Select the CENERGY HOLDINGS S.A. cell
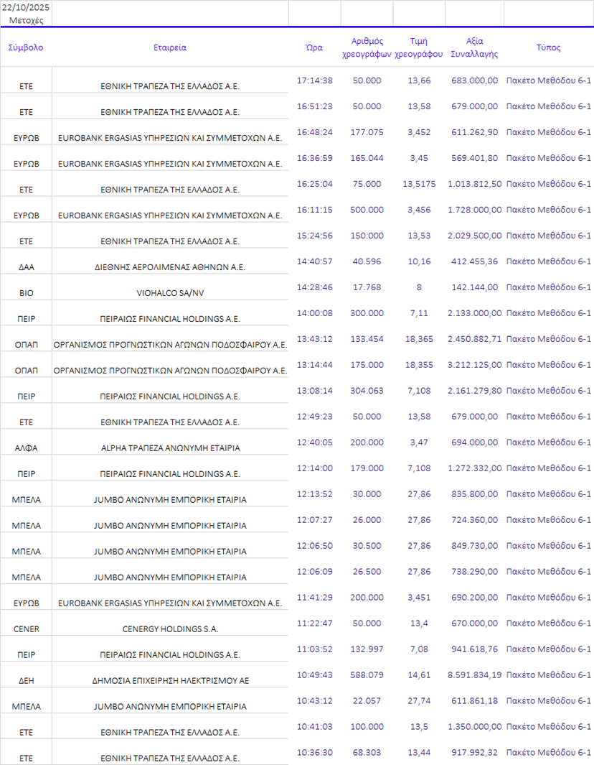 click(170, 629)
